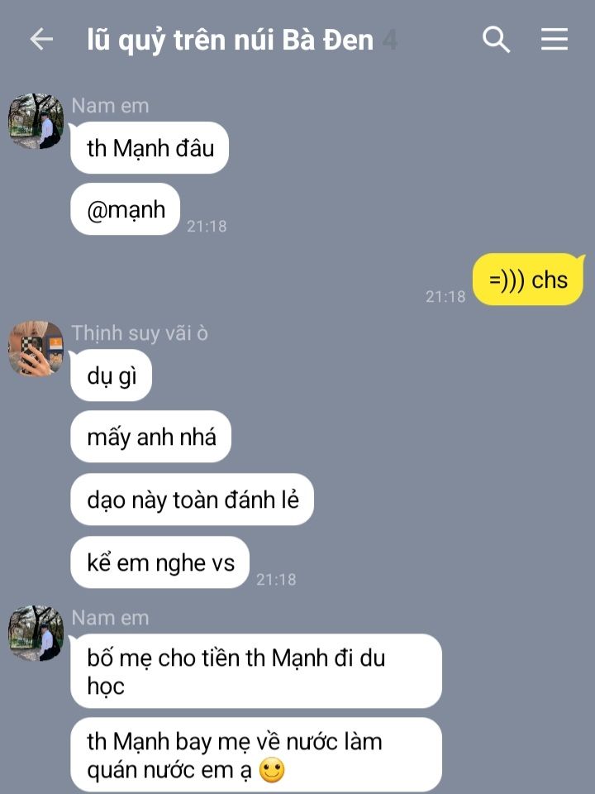Viewport: 595px width, 794px height.
Task: Open the hamburger menu icon
Action: (555, 39)
